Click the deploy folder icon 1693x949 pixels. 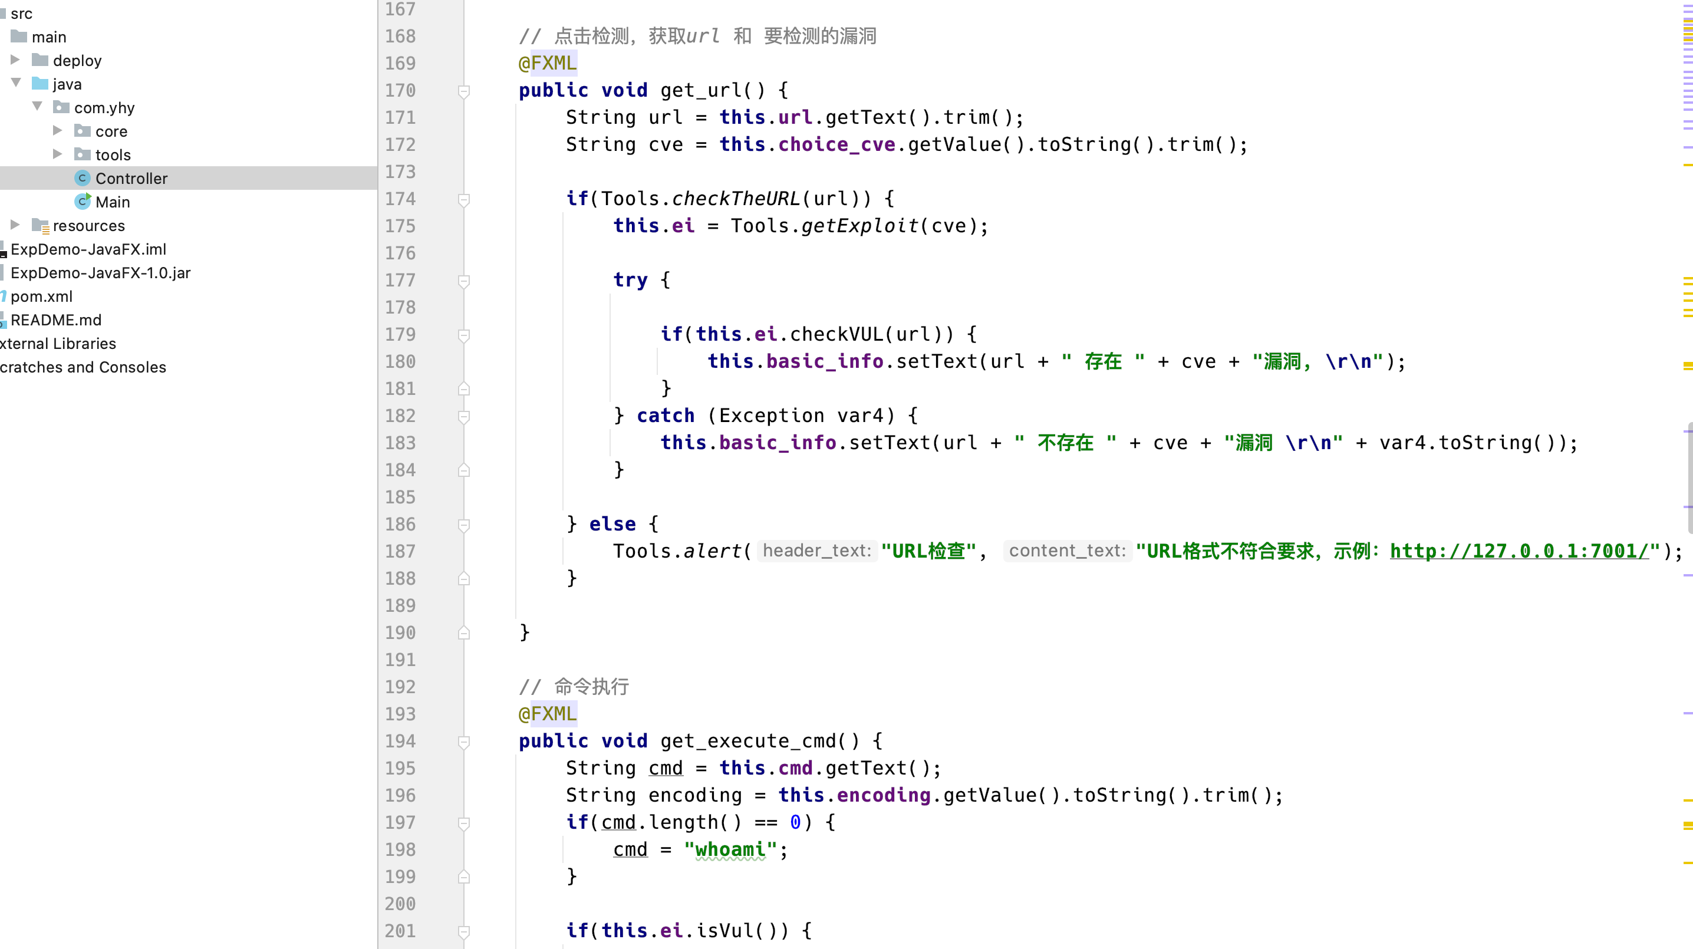click(40, 60)
